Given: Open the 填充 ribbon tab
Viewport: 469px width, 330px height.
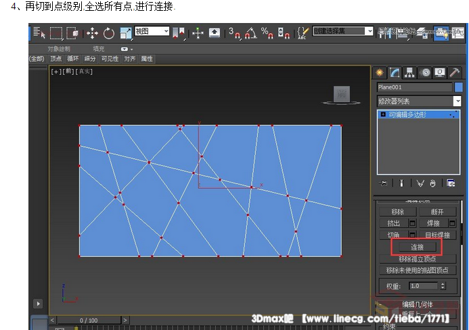Looking at the screenshot, I should (x=99, y=49).
